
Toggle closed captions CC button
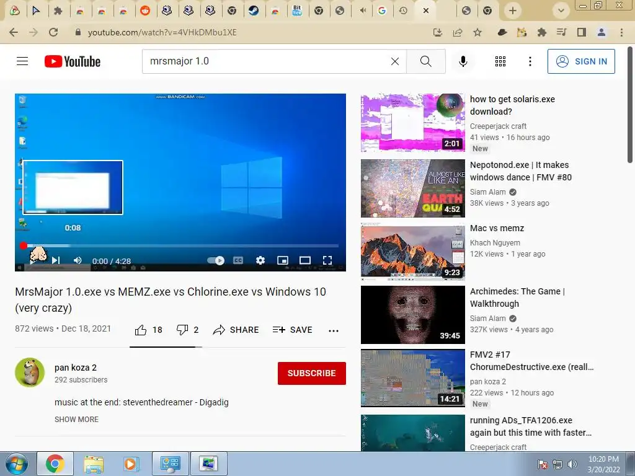[238, 260]
